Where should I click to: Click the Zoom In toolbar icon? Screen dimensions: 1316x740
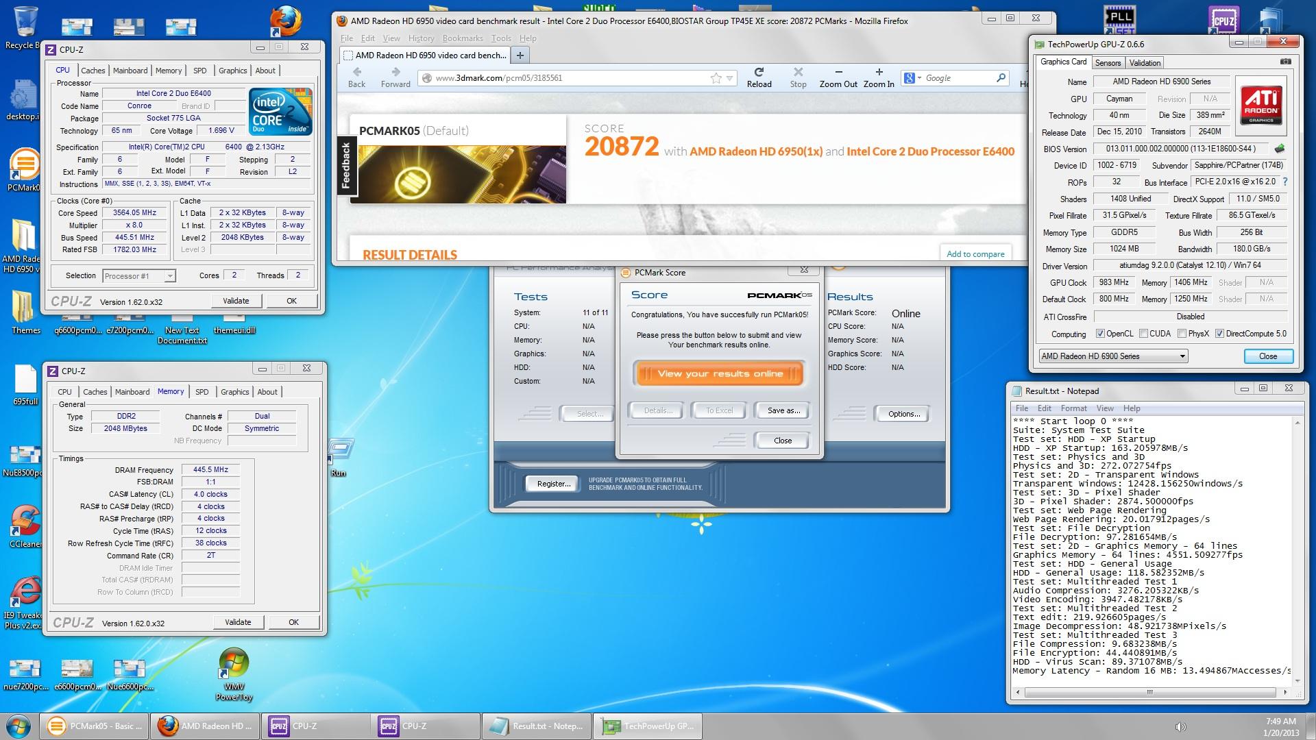coord(879,77)
